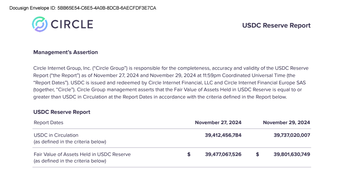Screen dimensions: 352x169
Task: Click the November 29, 2024 column header
Action: [x=286, y=123]
